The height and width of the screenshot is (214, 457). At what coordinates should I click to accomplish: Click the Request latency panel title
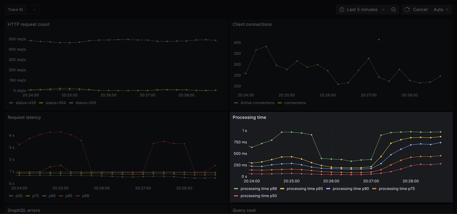click(24, 117)
